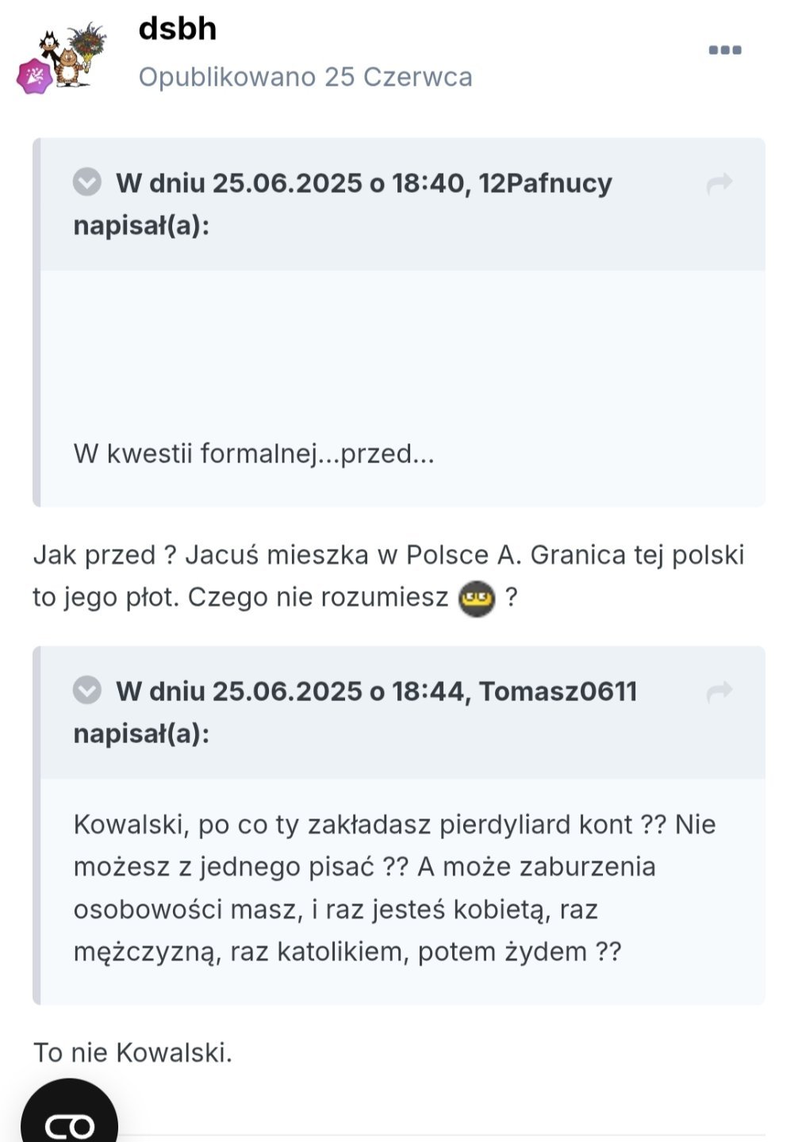Open the dsbh user avatar
Image resolution: width=798 pixels, height=1142 pixels.
tap(73, 54)
